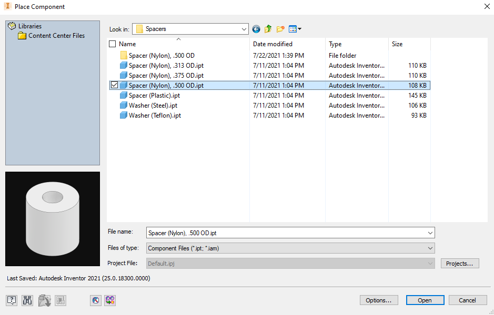
Task: Click the folder icon of Spacer (Nylon), .500 OD
Action: coord(124,55)
